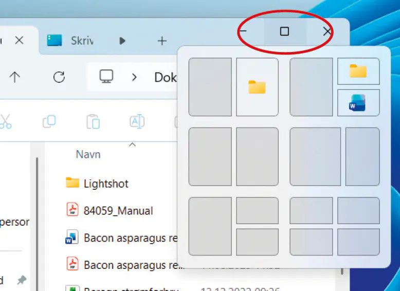The height and width of the screenshot is (291, 400).
Task: Pick snap zone with Word icon
Action: point(358,103)
